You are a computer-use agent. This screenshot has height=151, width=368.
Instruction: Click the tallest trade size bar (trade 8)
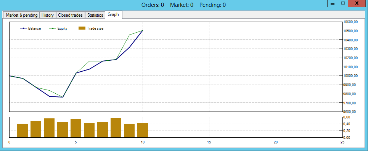click(116, 127)
